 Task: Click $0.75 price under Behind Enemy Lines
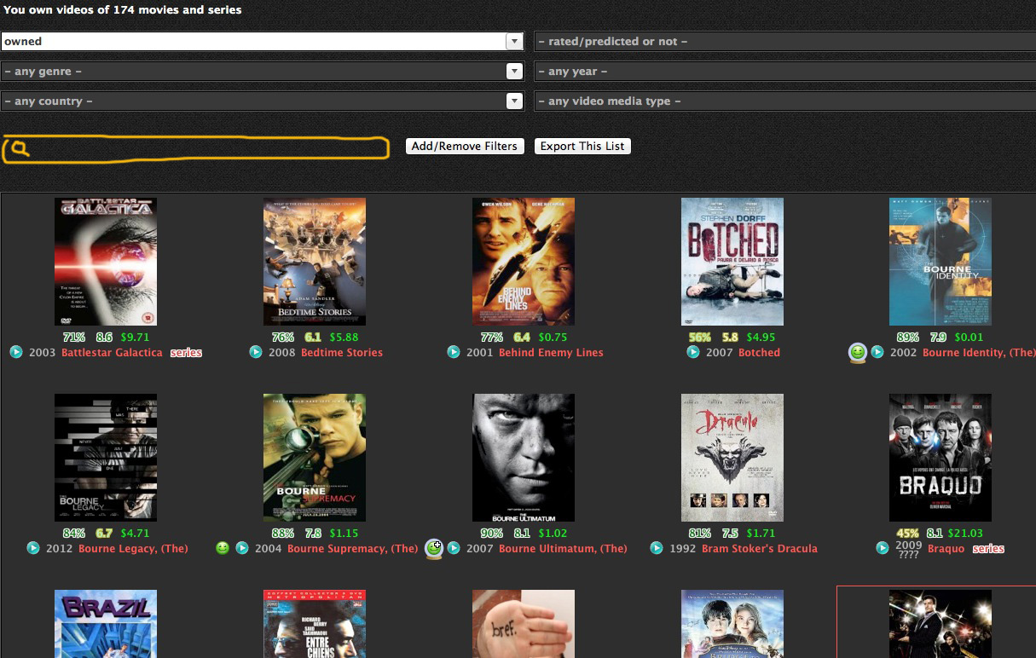coord(553,338)
